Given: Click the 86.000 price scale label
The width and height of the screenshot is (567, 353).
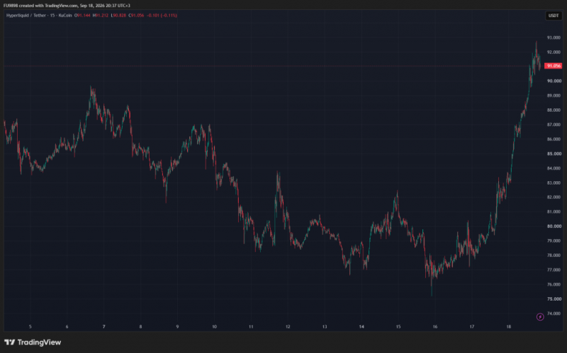Looking at the screenshot, I should pyautogui.click(x=554, y=139).
